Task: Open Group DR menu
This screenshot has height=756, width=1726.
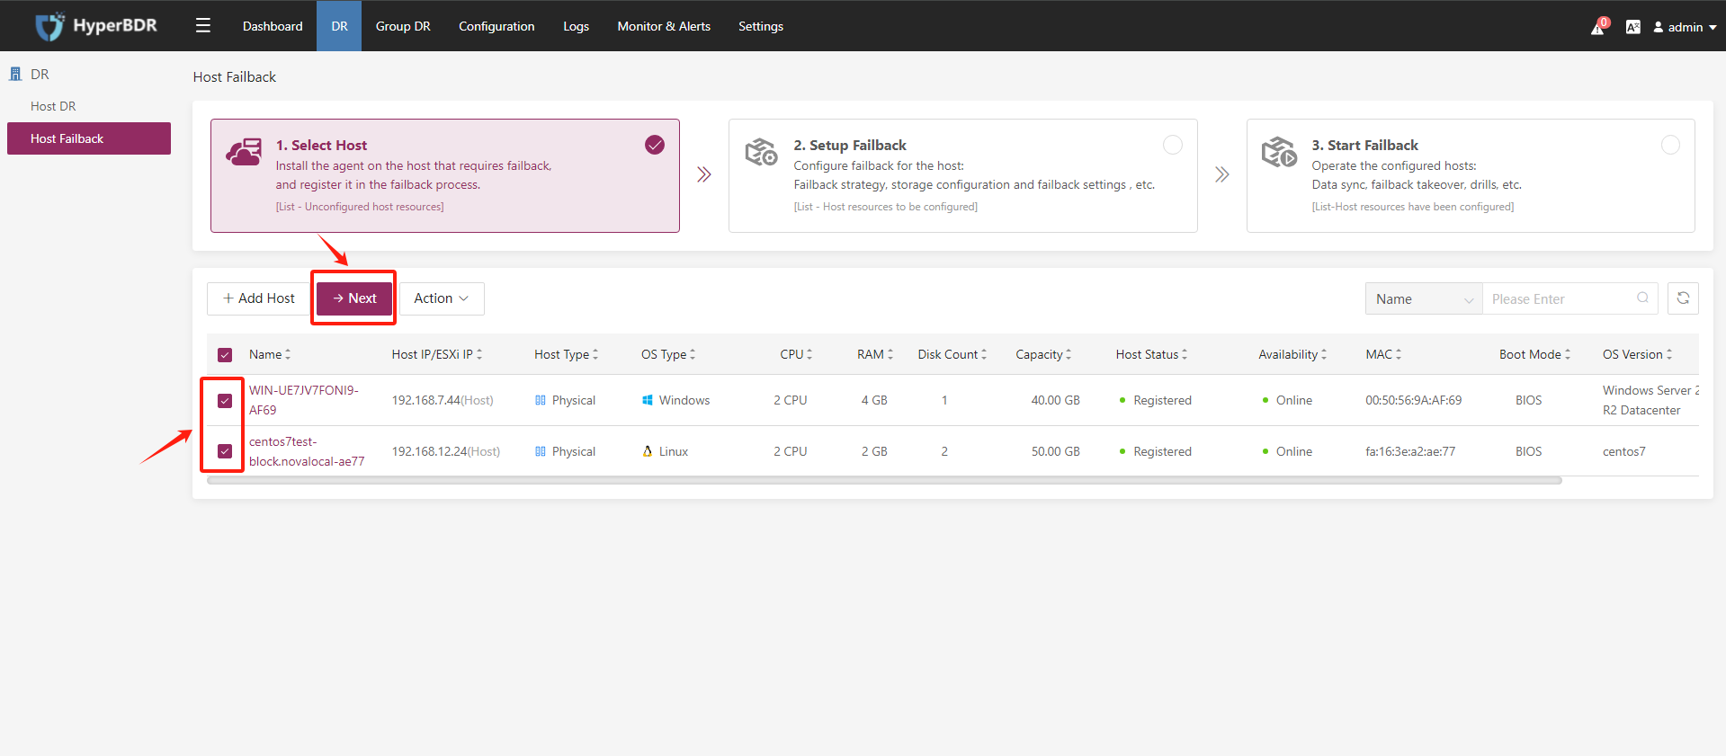Action: pos(403,26)
